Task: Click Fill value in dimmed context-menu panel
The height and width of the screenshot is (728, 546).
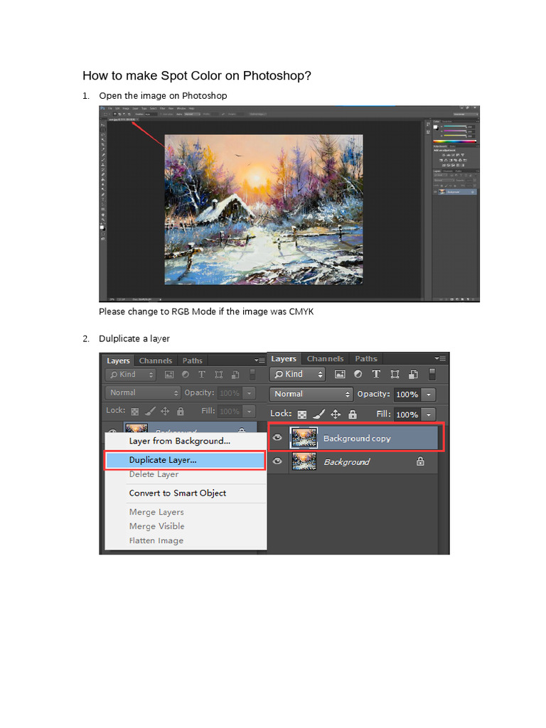Action: coord(230,412)
